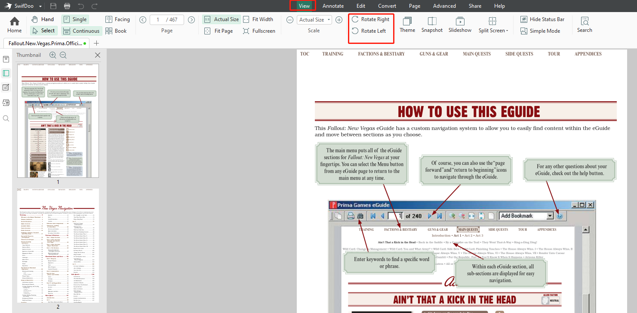Select the Fallout.New.Vegas document tab
This screenshot has height=313, width=637.
[46, 43]
